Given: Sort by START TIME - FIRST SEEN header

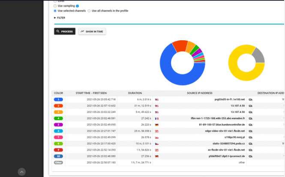Looking at the screenshot, I should pyautogui.click(x=91, y=93).
